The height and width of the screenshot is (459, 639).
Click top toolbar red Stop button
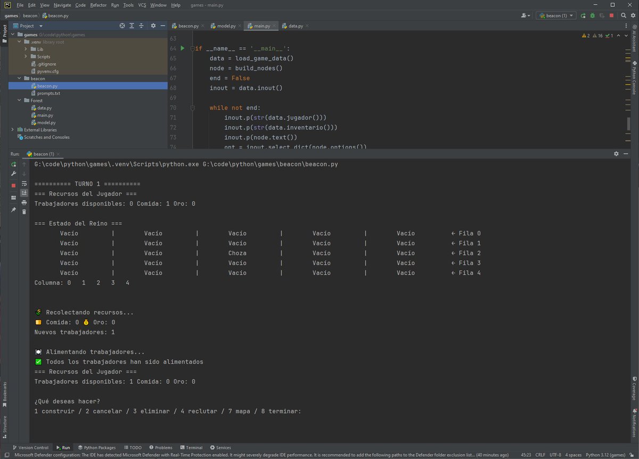(611, 15)
